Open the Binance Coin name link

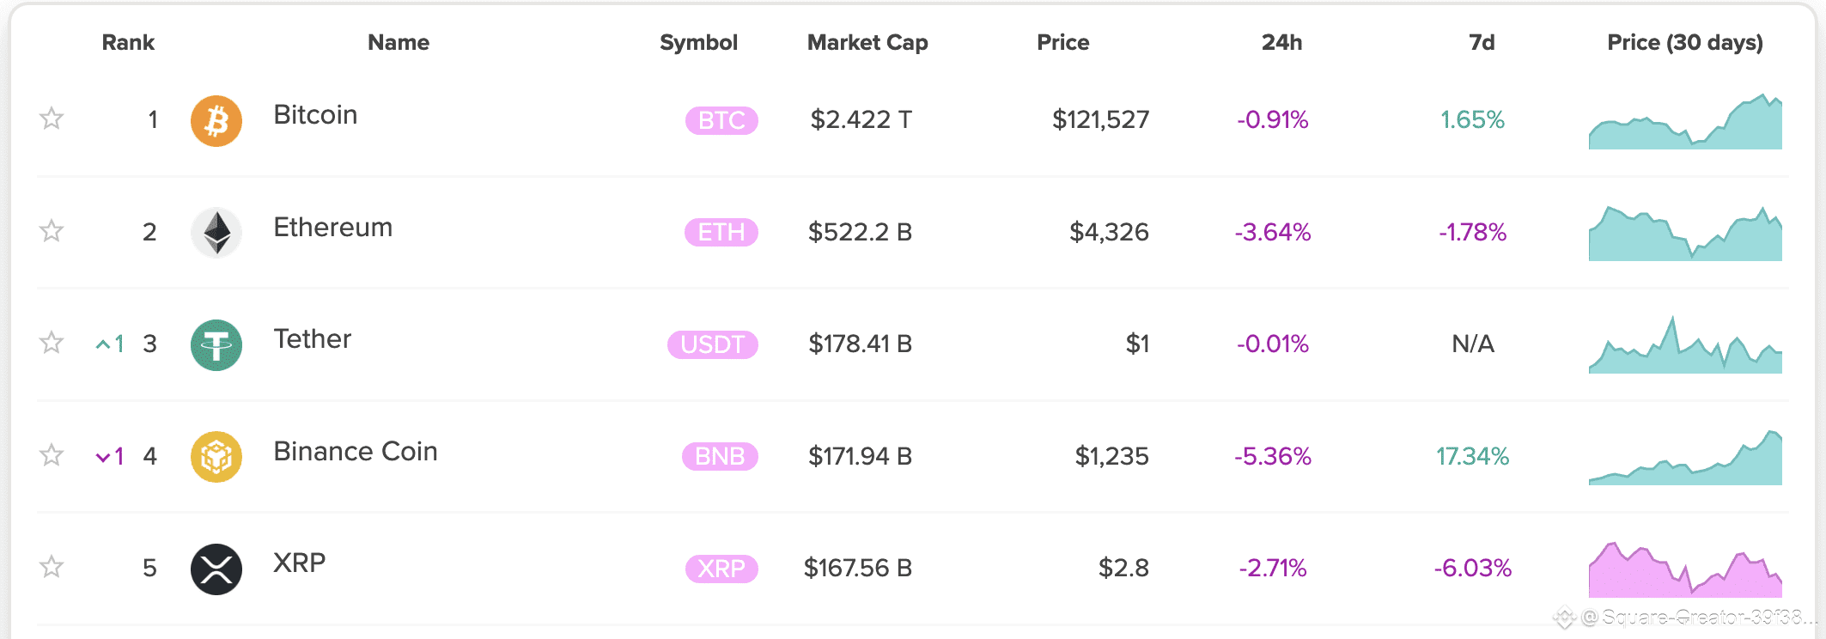(356, 452)
